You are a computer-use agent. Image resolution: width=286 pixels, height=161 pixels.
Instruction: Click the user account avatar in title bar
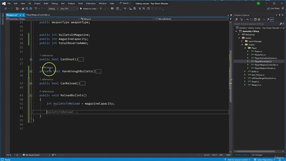(x=258, y=4)
